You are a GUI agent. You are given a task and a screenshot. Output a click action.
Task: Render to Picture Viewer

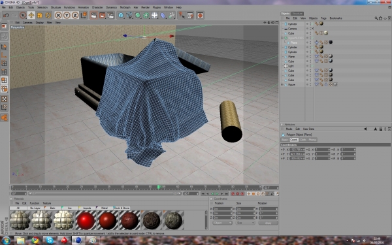tap(103, 16)
